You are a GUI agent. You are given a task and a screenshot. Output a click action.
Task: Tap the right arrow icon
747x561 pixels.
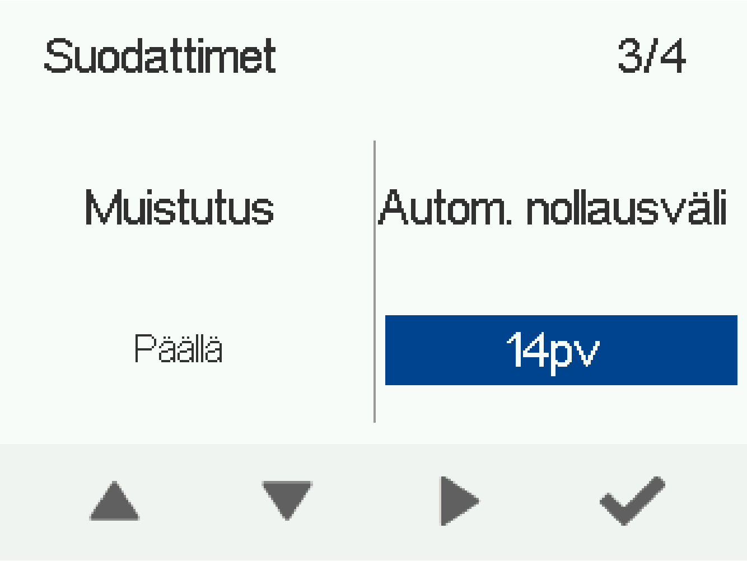(x=459, y=501)
